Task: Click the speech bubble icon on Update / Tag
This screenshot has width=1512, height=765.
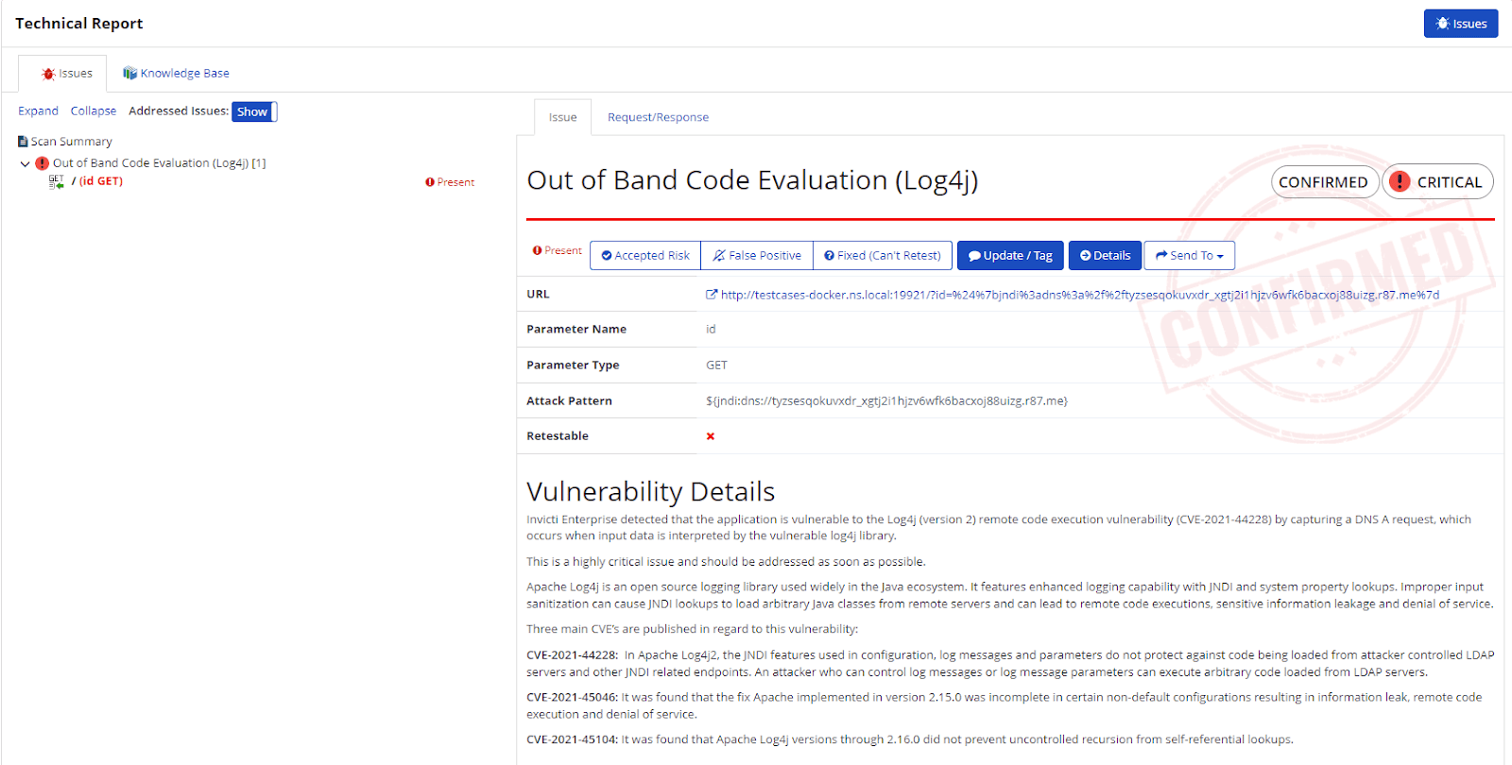Action: click(x=974, y=255)
